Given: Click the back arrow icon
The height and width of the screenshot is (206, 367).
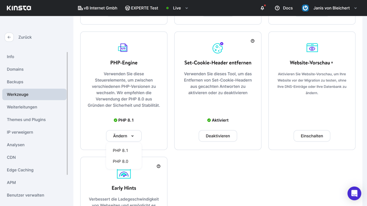Looking at the screenshot, I should pos(9,37).
